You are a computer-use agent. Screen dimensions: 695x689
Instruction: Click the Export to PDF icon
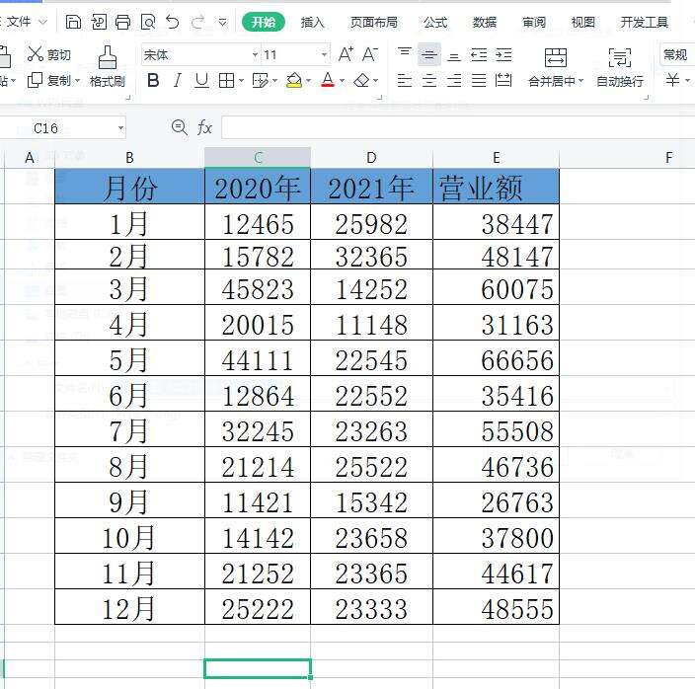pyautogui.click(x=99, y=22)
